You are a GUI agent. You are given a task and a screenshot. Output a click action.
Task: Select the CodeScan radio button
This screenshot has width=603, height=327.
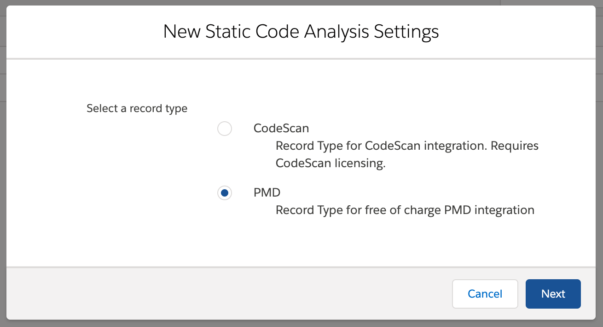click(224, 129)
